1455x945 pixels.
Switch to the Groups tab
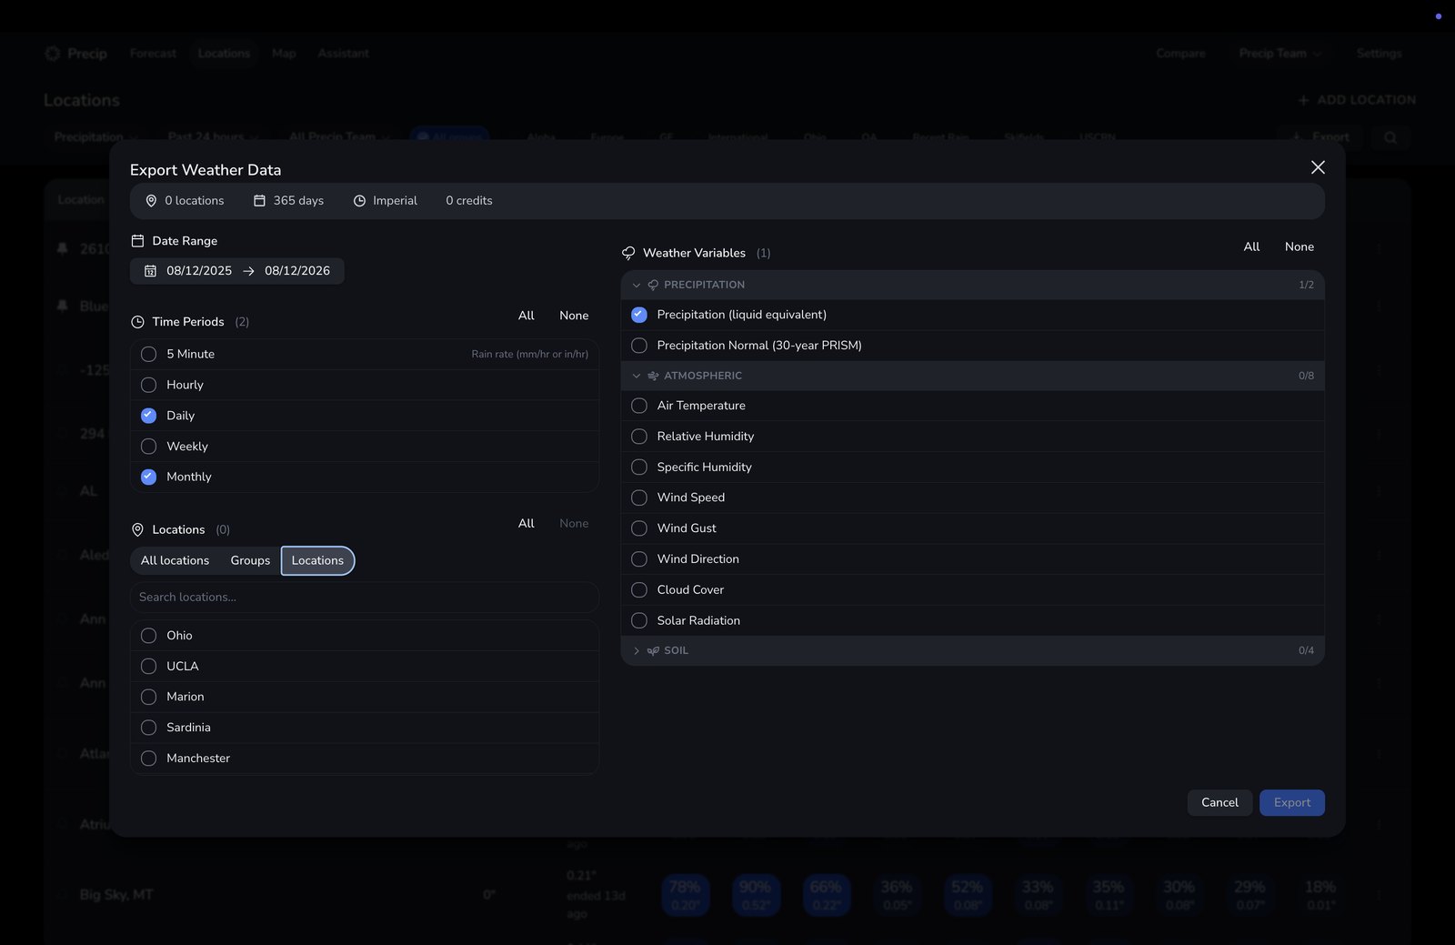coord(250,561)
